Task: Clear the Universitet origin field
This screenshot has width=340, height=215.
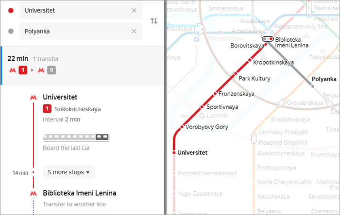Action: click(x=134, y=10)
